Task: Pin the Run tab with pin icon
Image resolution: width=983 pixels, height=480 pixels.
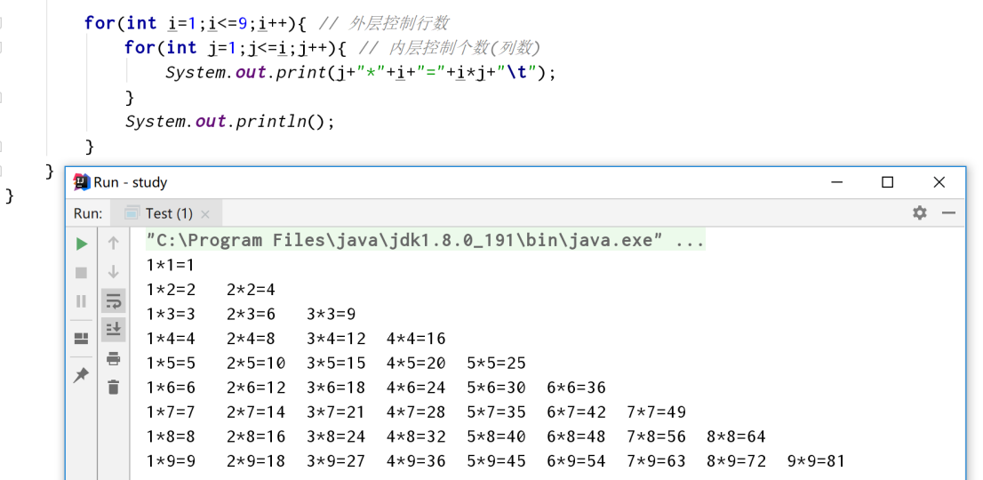Action: [x=82, y=375]
